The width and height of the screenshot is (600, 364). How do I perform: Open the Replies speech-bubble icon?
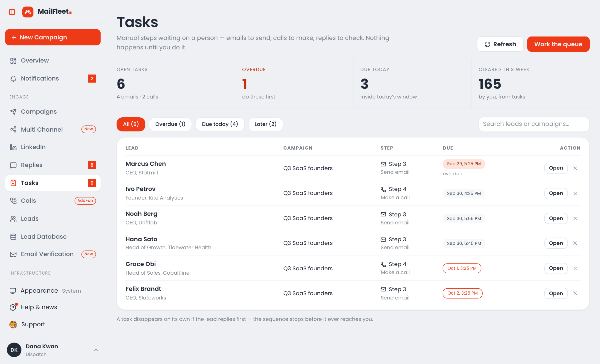[x=13, y=165]
